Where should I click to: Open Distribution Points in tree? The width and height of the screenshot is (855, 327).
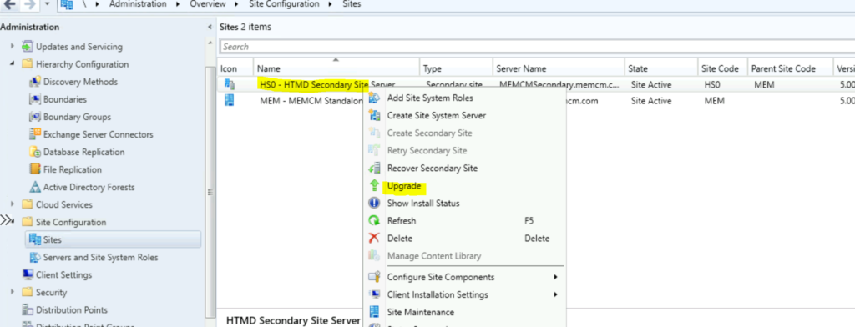pyautogui.click(x=72, y=310)
